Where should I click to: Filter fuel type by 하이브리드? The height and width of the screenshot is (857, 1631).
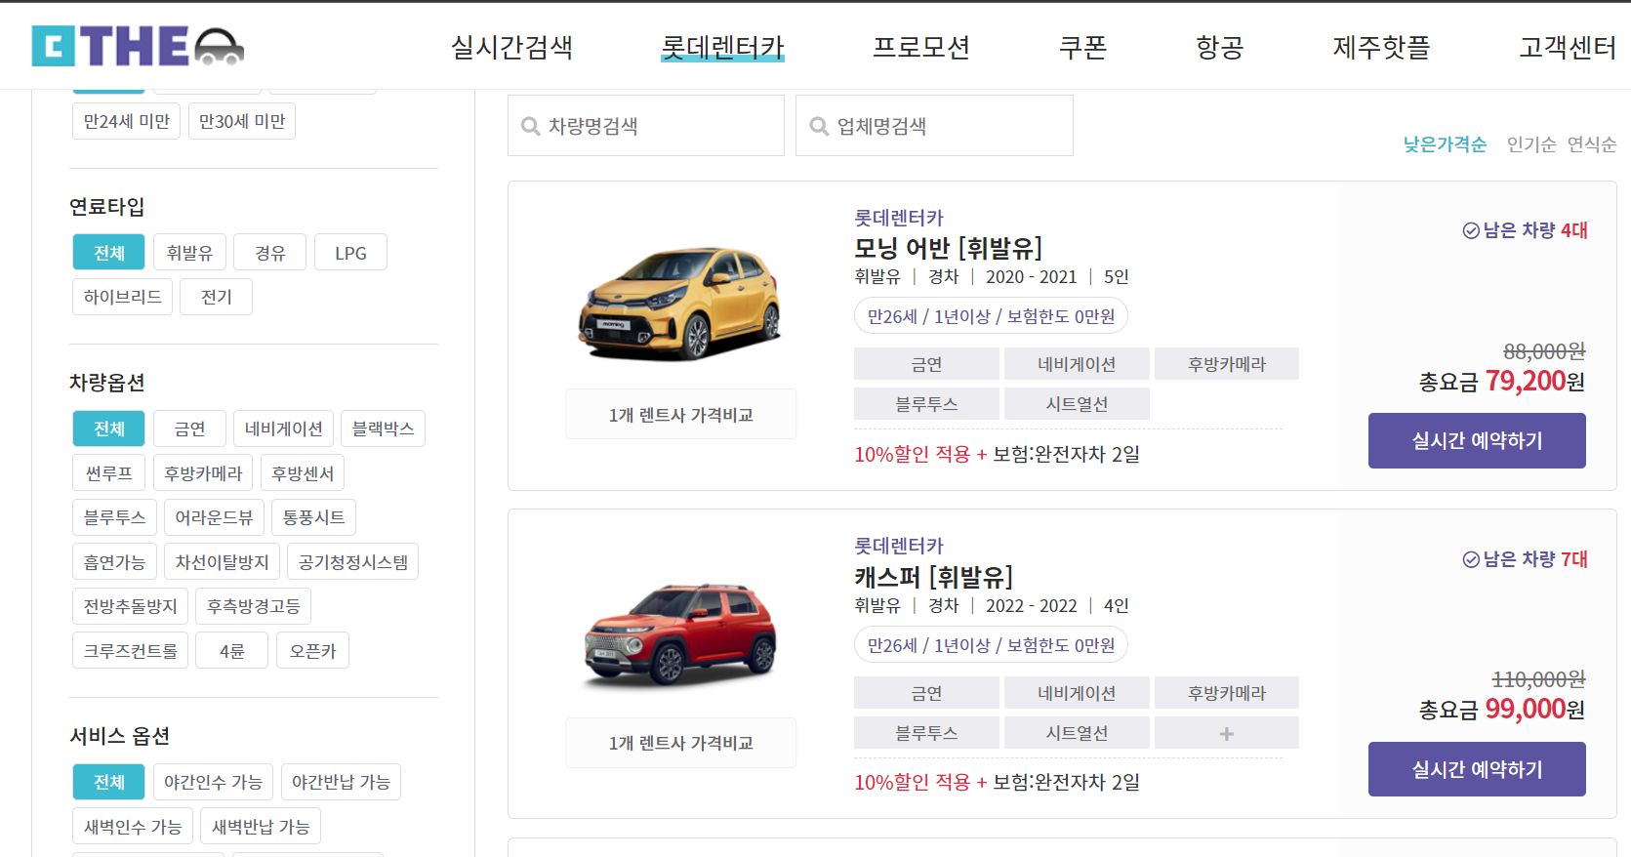(122, 297)
